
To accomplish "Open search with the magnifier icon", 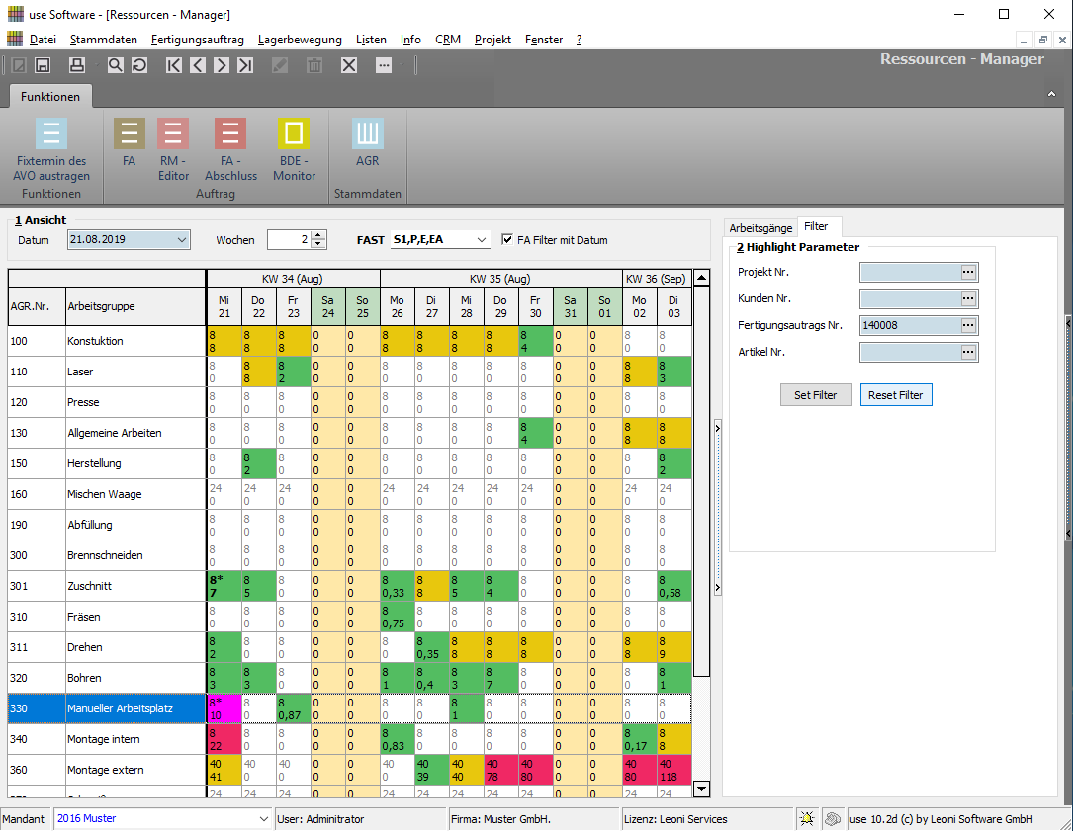I will 115,65.
